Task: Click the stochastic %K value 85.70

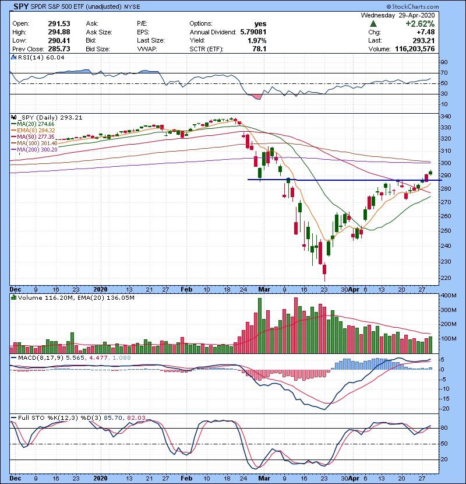Action: click(113, 418)
